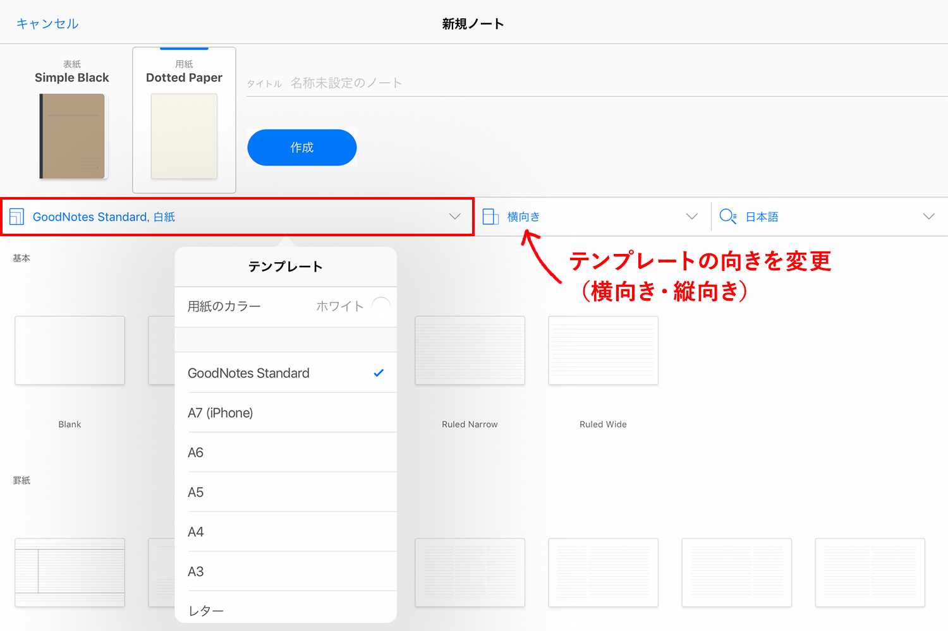Select the Simple Black cover thumbnail
The height and width of the screenshot is (631, 948).
(72, 136)
